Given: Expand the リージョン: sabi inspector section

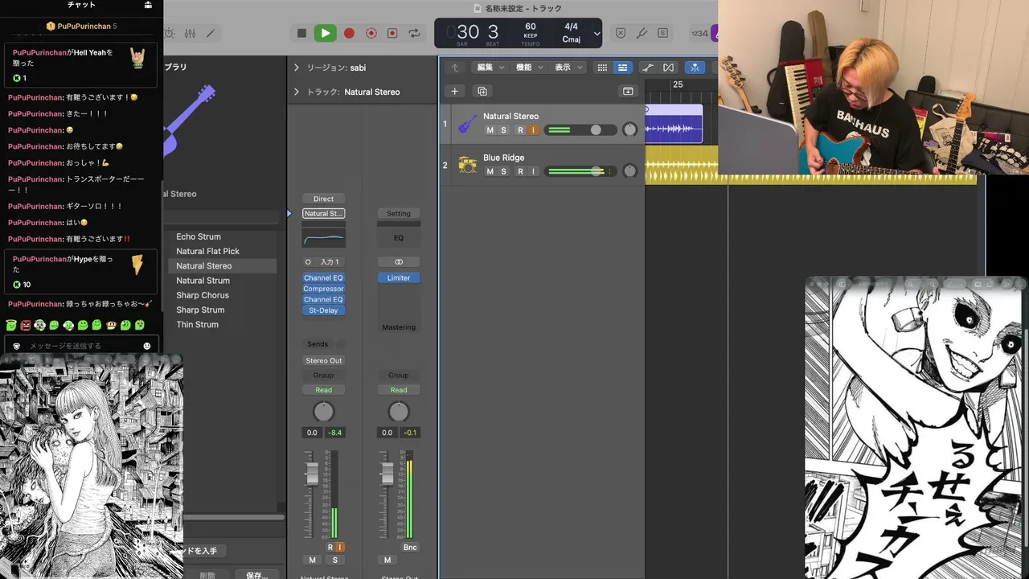Looking at the screenshot, I should tap(296, 68).
